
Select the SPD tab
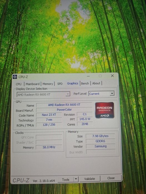pos(60,84)
